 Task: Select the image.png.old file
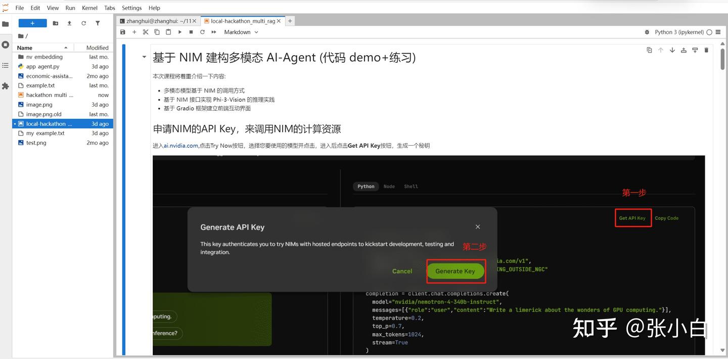[63, 114]
